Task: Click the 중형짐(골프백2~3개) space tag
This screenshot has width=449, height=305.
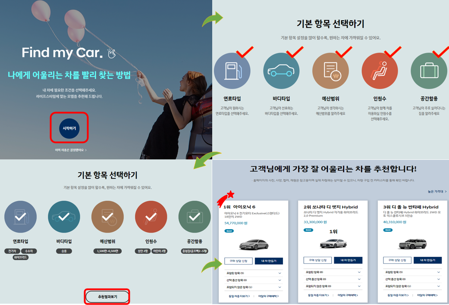Action: tap(195, 251)
